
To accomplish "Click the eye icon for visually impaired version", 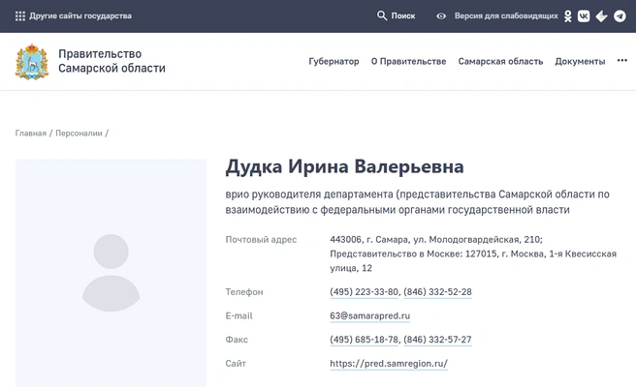I will [x=441, y=16].
